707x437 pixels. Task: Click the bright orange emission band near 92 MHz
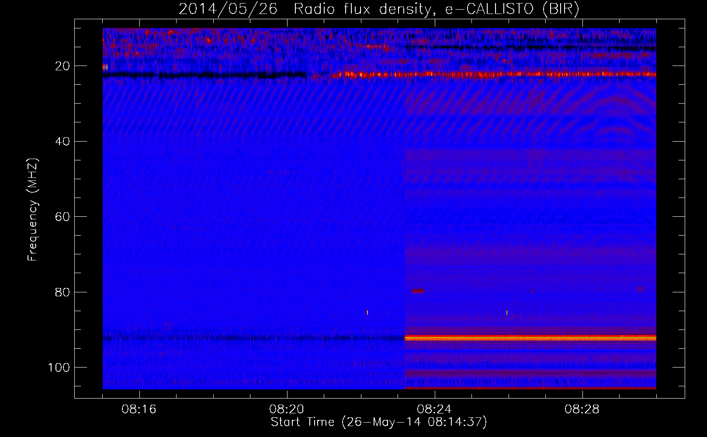click(x=530, y=338)
